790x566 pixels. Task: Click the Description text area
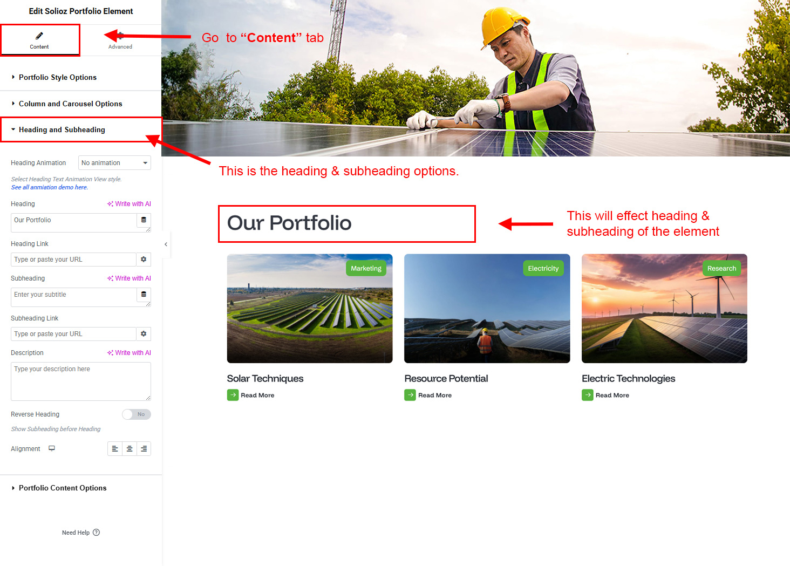click(x=80, y=381)
